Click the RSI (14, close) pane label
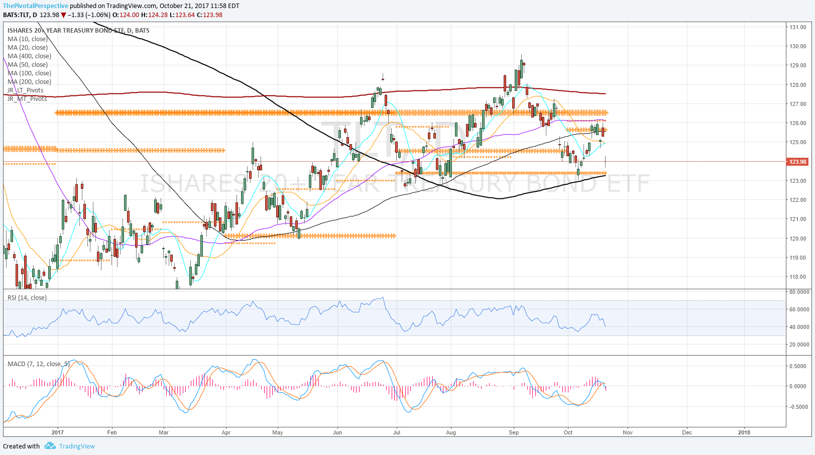The width and height of the screenshot is (815, 455). click(x=27, y=297)
